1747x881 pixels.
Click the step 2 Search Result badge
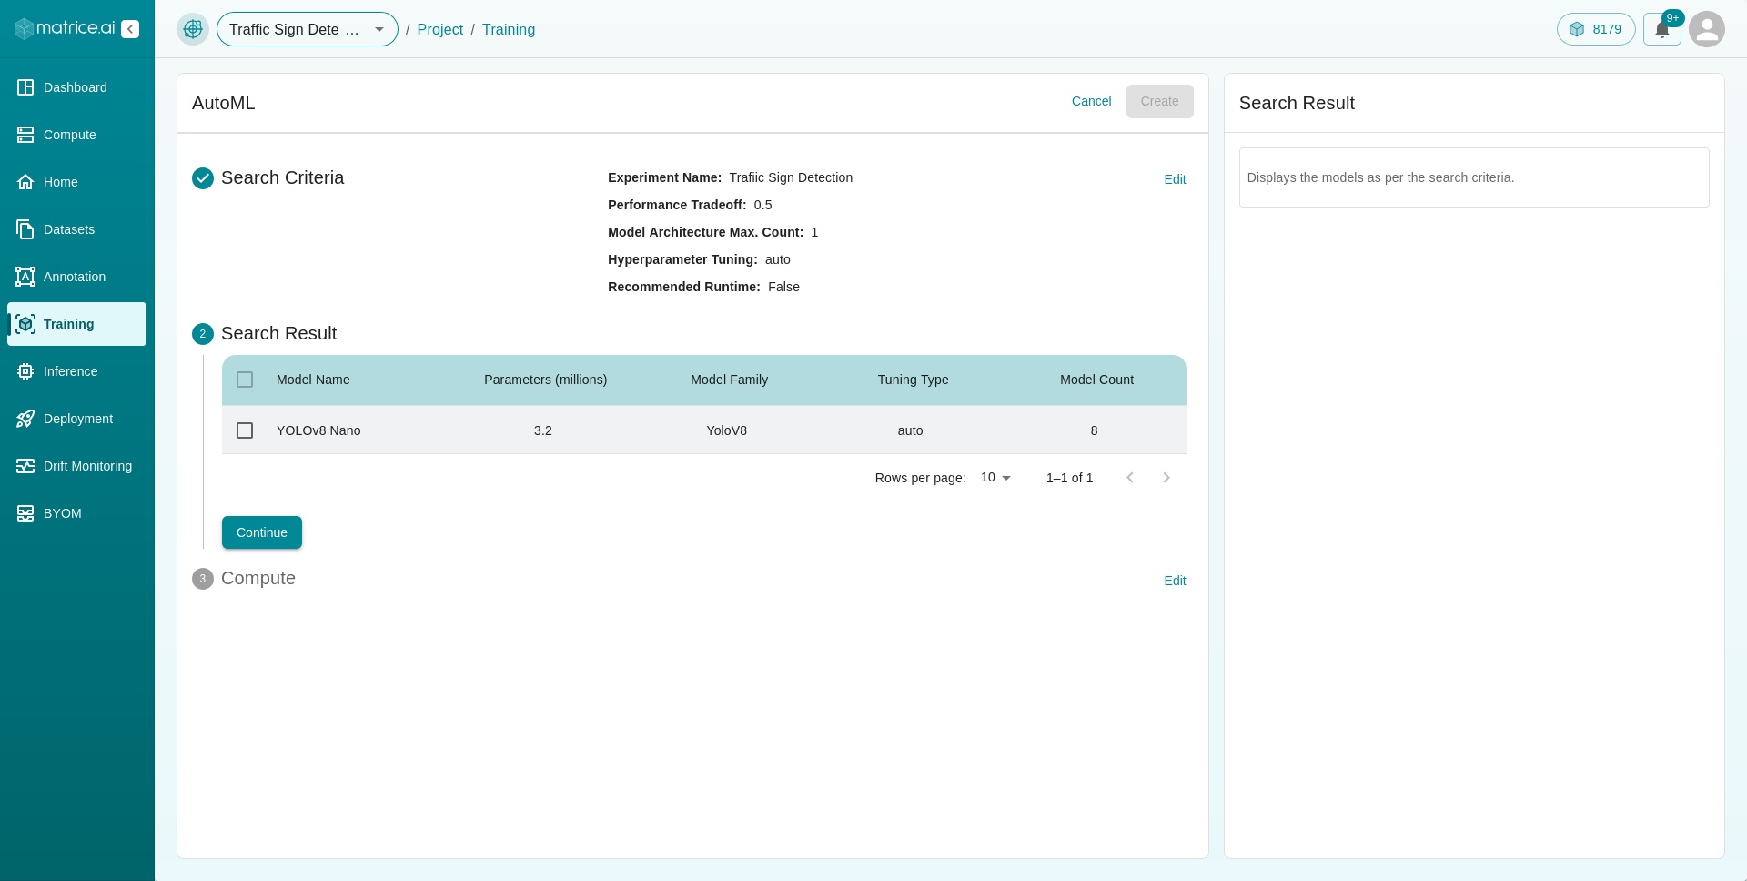pyautogui.click(x=203, y=334)
